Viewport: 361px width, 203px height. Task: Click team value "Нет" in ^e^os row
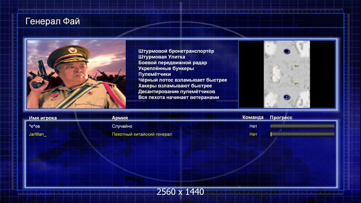coord(253,126)
